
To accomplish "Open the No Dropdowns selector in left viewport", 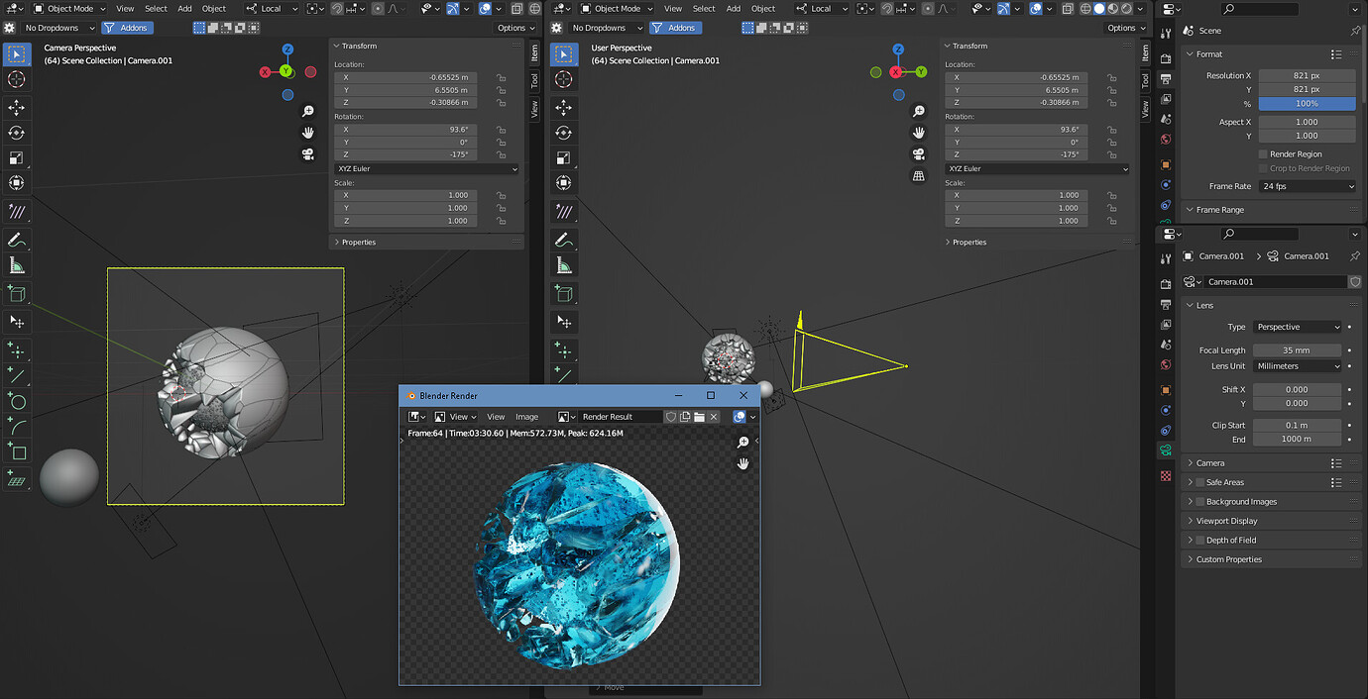I will coord(57,28).
